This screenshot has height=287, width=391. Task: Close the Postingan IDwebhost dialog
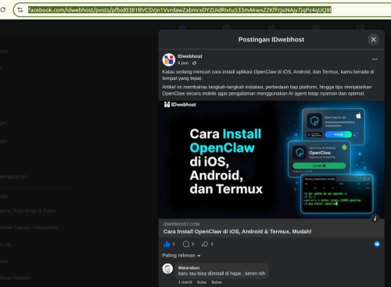click(373, 39)
